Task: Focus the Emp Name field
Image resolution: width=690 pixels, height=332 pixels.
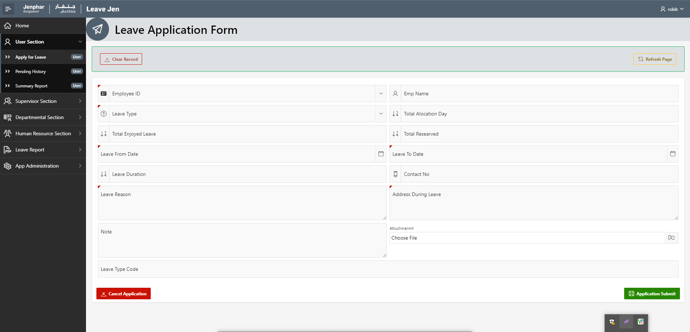Action: coord(539,94)
